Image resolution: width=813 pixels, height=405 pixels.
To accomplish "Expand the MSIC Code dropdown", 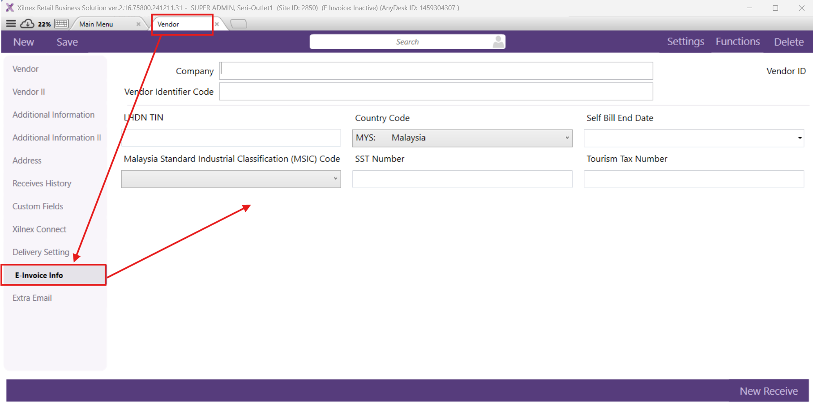I will (x=335, y=179).
